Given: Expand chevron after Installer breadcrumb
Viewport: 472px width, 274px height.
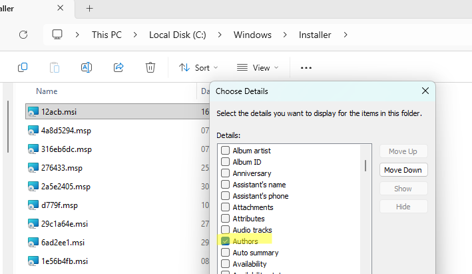Looking at the screenshot, I should pos(346,35).
